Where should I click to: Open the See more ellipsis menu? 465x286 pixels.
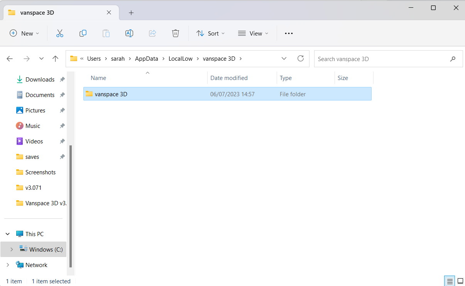289,34
